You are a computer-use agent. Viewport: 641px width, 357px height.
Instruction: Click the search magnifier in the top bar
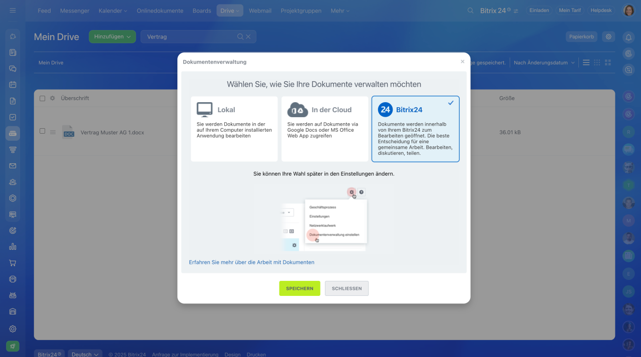[x=470, y=11]
